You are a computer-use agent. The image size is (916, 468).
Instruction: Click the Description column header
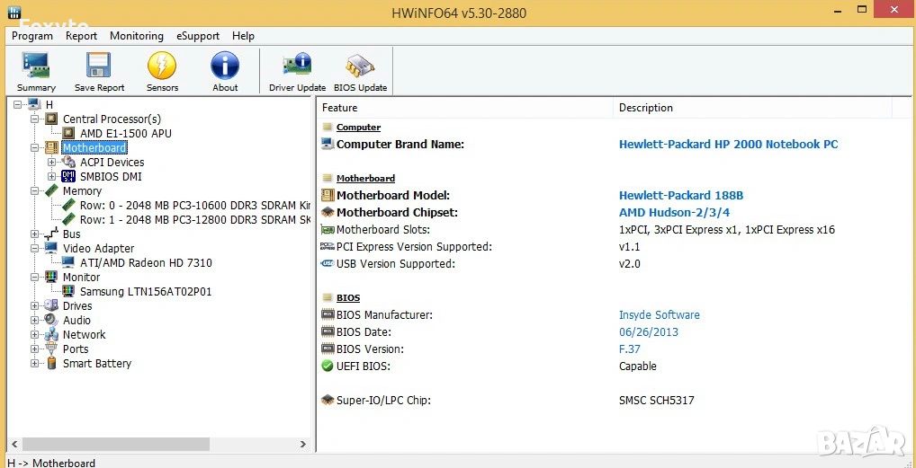click(646, 108)
